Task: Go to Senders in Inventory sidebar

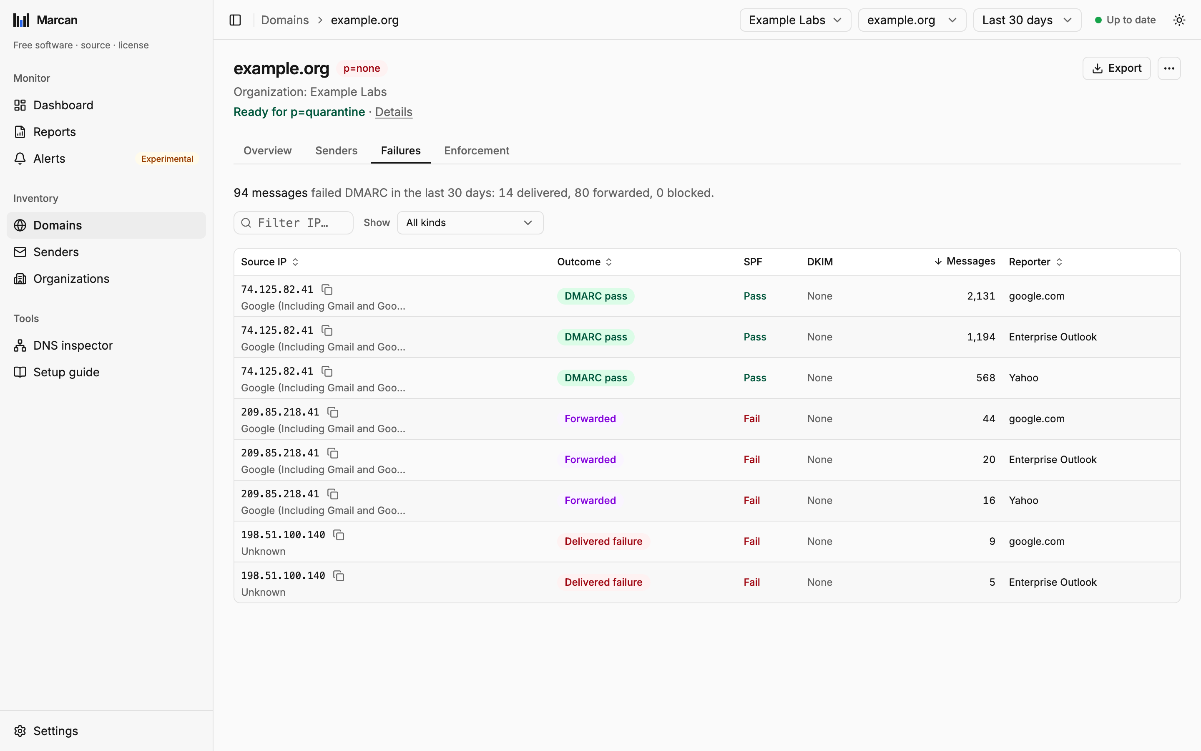Action: click(106, 252)
